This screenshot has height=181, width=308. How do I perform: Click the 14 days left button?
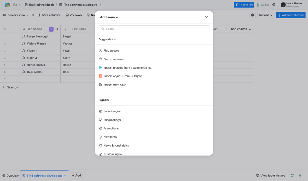[244, 5]
